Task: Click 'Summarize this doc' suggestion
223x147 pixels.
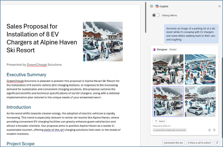Action: point(173,142)
